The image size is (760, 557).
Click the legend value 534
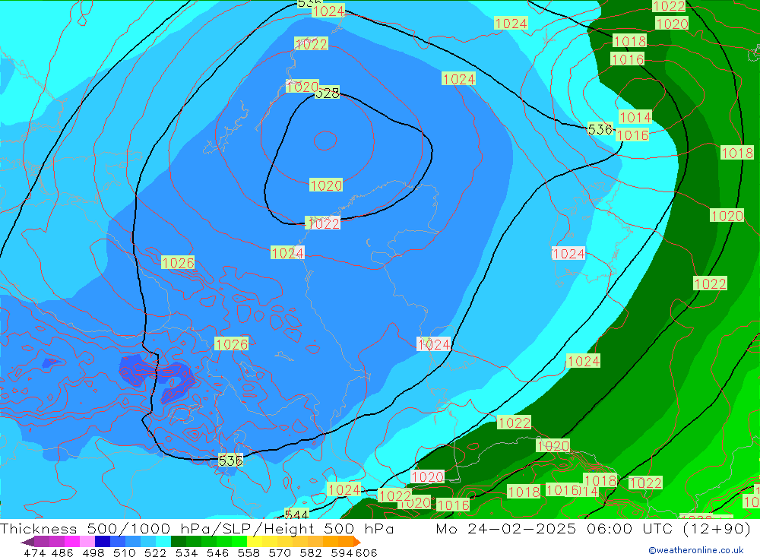(x=187, y=552)
